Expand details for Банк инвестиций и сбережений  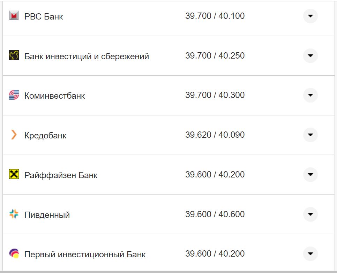coord(310,55)
